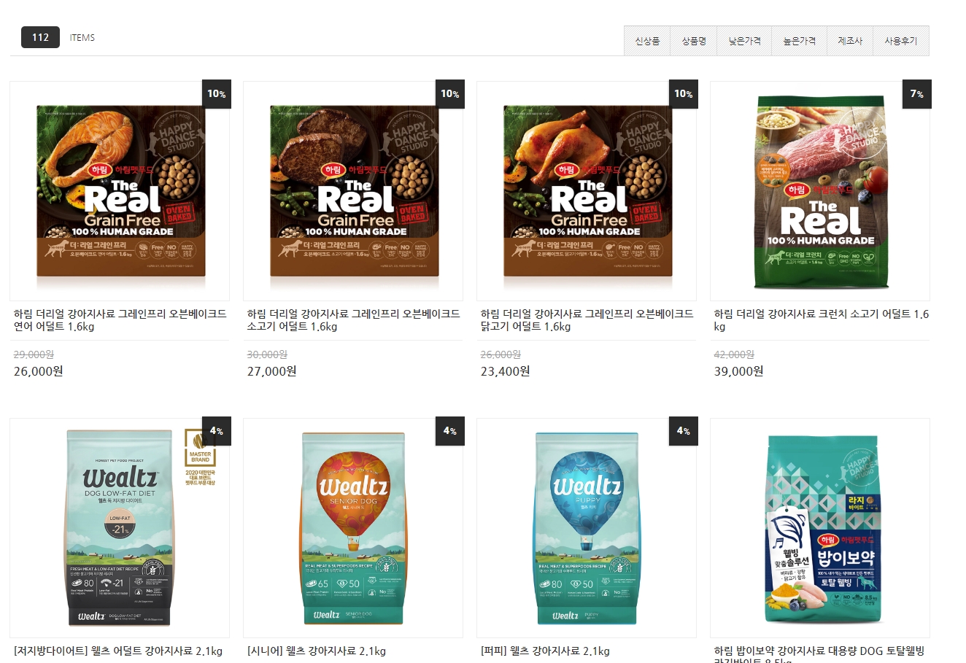Screen dimensions: 966x663
Task: Sort by 높은가격 high price
Action: [x=800, y=41]
